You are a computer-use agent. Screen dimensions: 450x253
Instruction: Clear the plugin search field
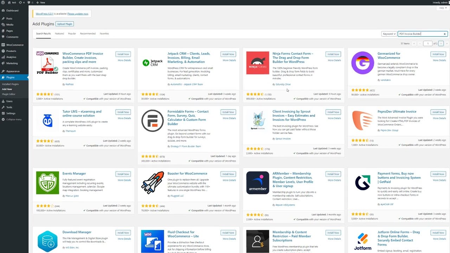pos(444,34)
